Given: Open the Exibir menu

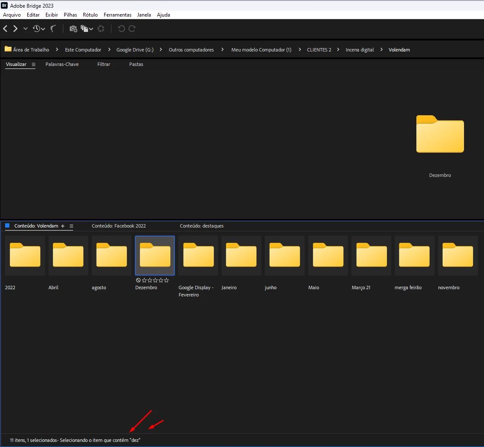Looking at the screenshot, I should (x=51, y=15).
